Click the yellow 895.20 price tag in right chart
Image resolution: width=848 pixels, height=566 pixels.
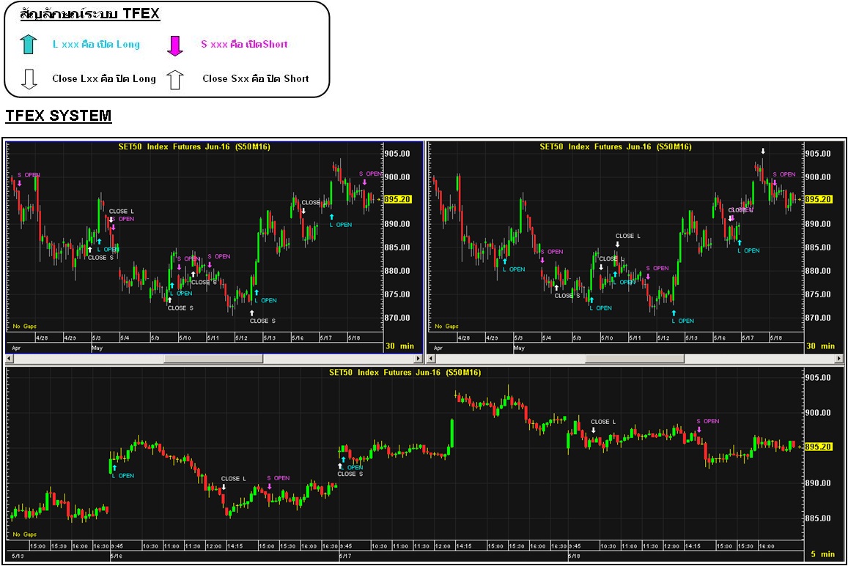[818, 199]
